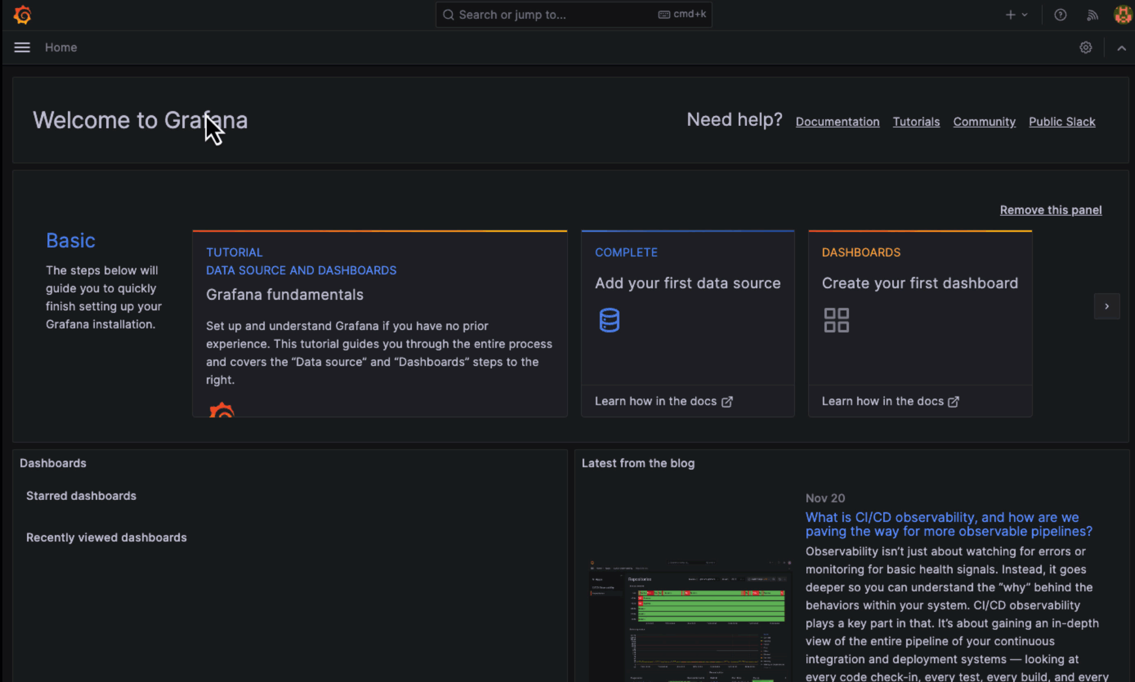Open the Public Slack link

click(x=1062, y=122)
